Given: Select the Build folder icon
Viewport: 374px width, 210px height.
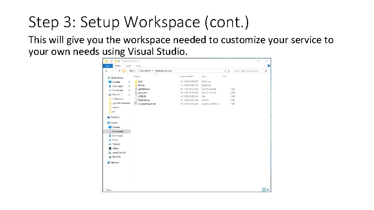Looking at the screenshot, I should coord(136,81).
